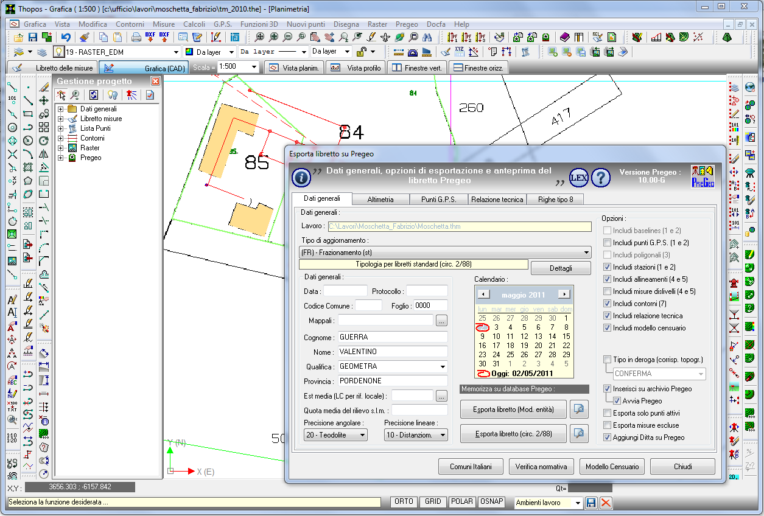
Task: Click the question mark help icon
Action: [600, 177]
